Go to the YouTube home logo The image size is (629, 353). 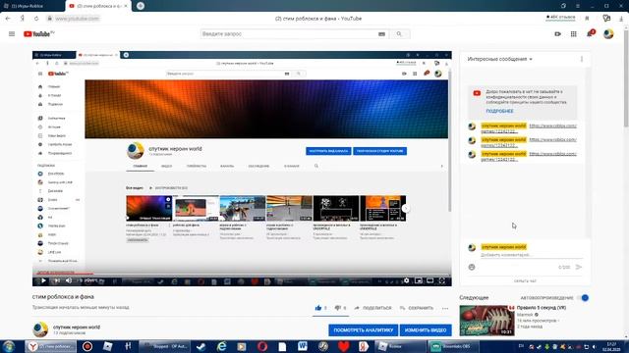pyautogui.click(x=39, y=34)
